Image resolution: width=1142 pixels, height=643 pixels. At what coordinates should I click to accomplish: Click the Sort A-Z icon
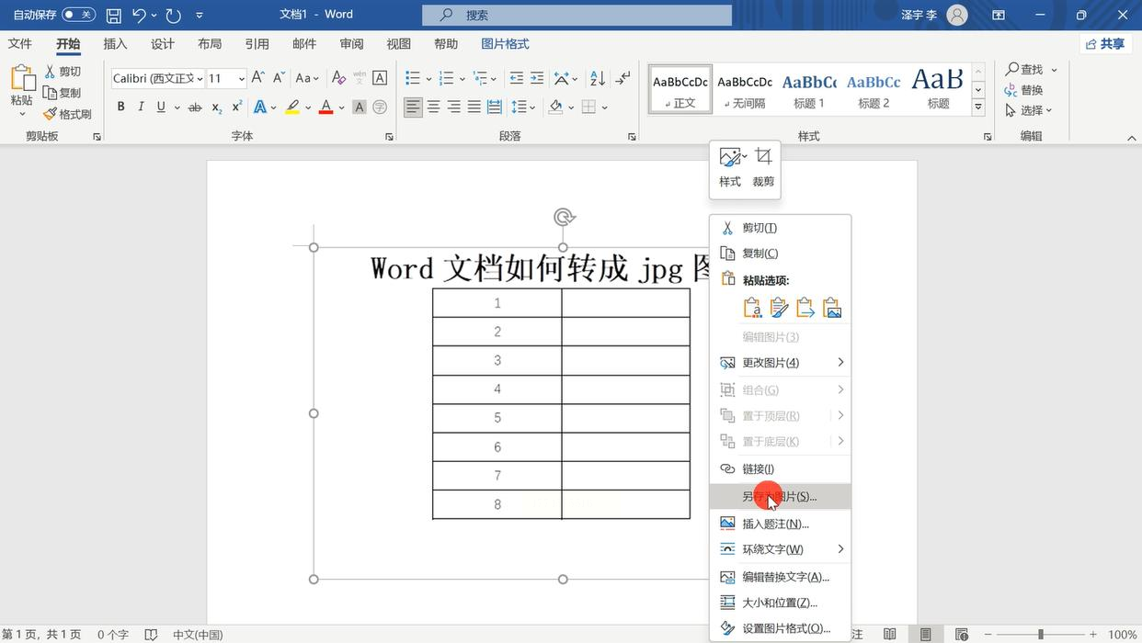click(598, 78)
